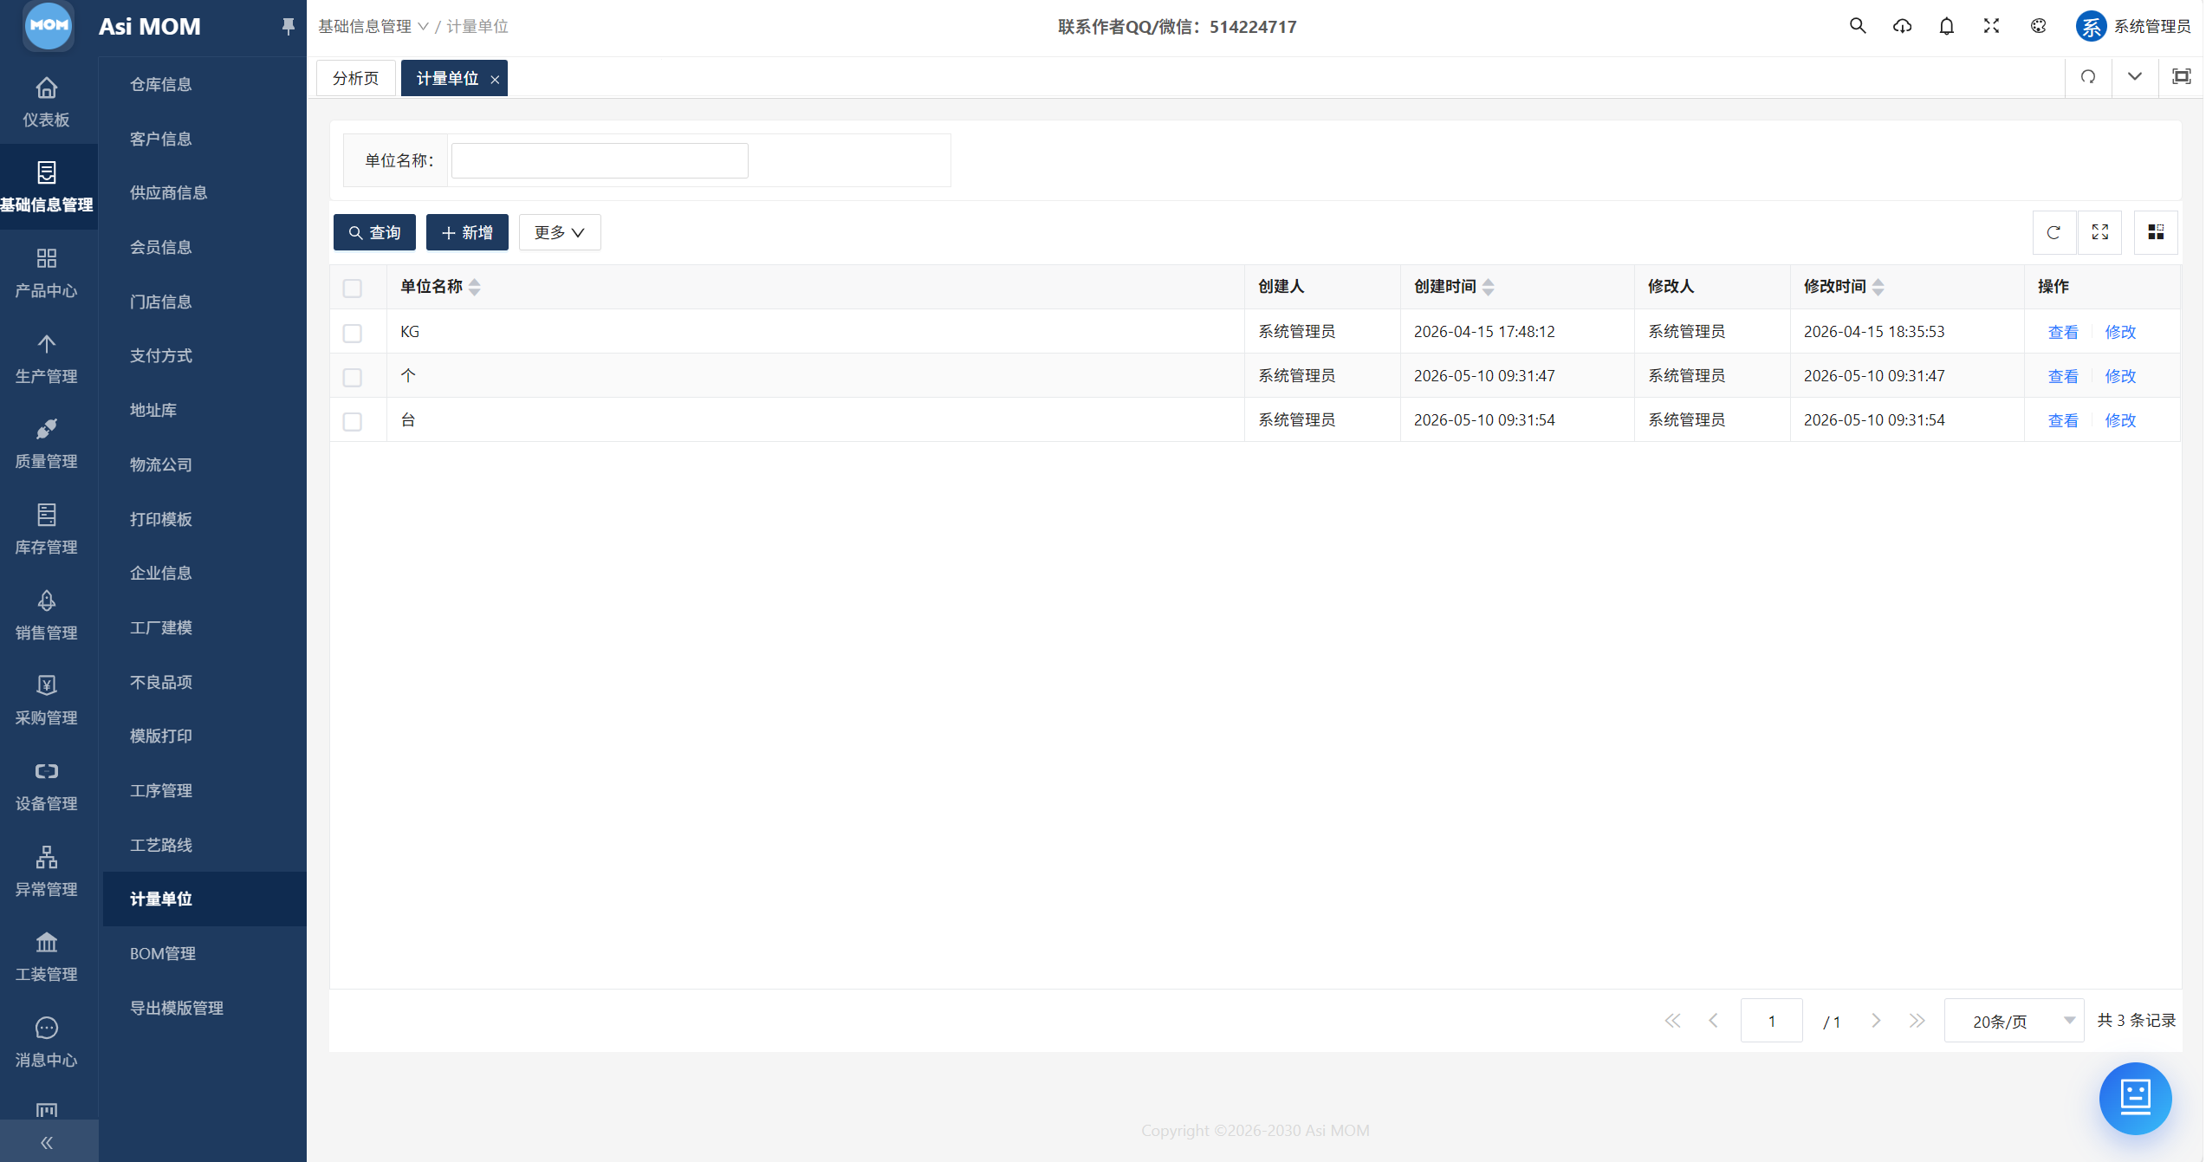
Task: Expand the 更多 dropdown button
Action: pyautogui.click(x=560, y=232)
